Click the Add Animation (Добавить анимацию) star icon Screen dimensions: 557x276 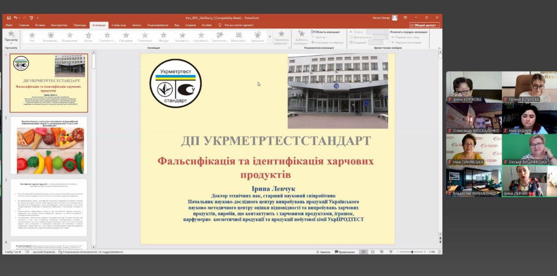click(x=301, y=34)
